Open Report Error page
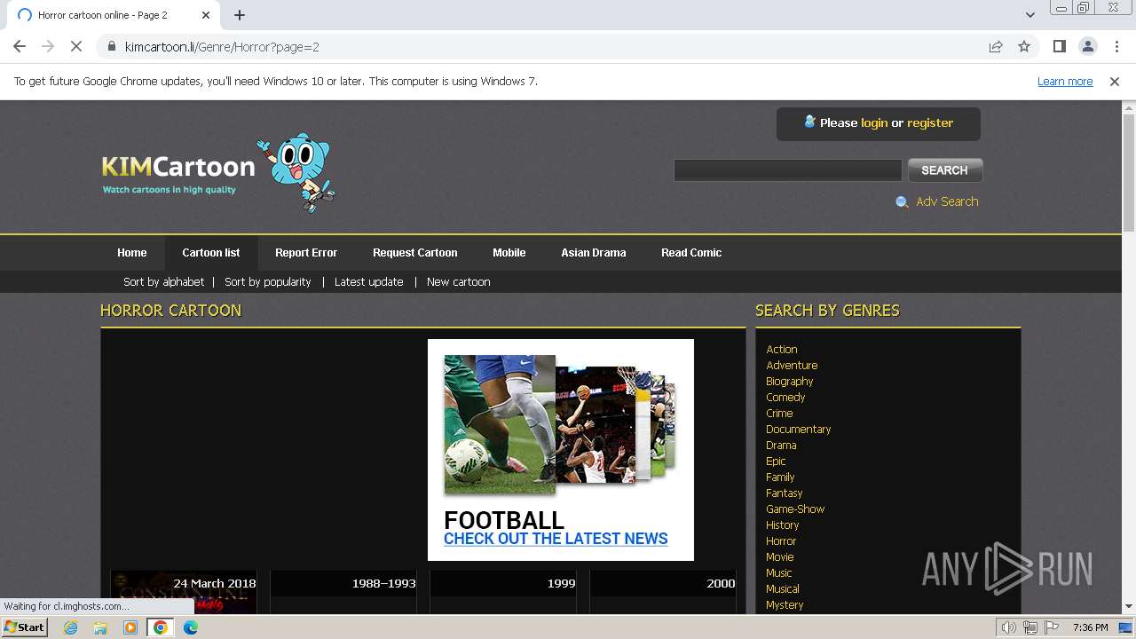This screenshot has height=639, width=1136. pos(306,253)
